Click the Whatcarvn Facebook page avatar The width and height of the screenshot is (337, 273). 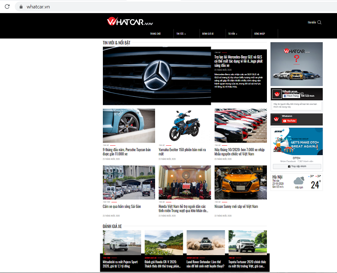pos(277,94)
